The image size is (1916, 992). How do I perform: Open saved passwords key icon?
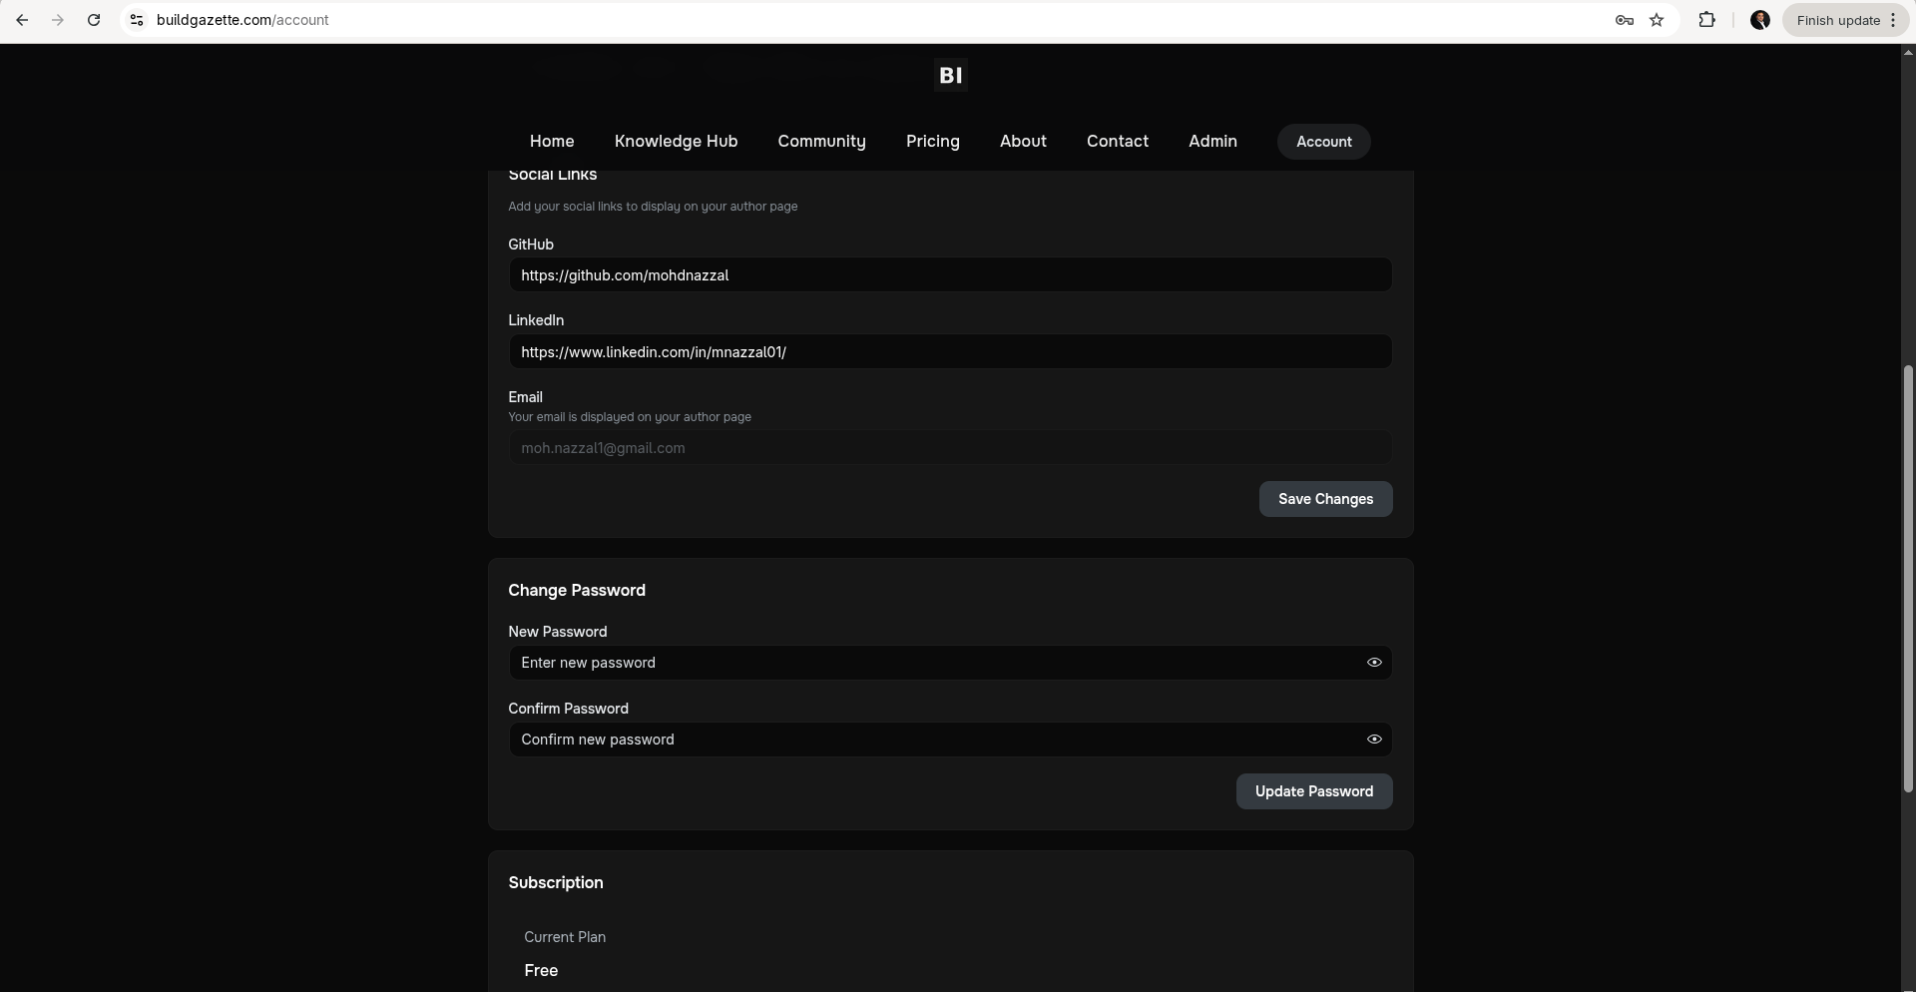pos(1624,20)
